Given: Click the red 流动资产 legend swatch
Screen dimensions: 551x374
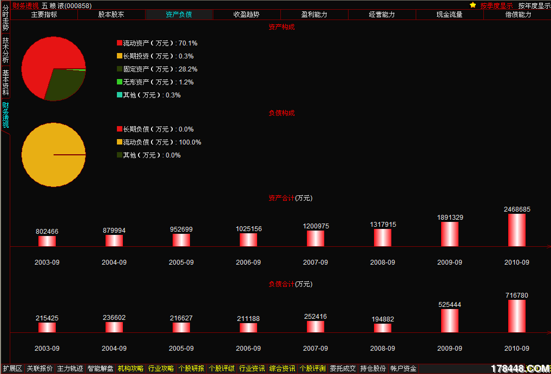Looking at the screenshot, I should coord(120,43).
